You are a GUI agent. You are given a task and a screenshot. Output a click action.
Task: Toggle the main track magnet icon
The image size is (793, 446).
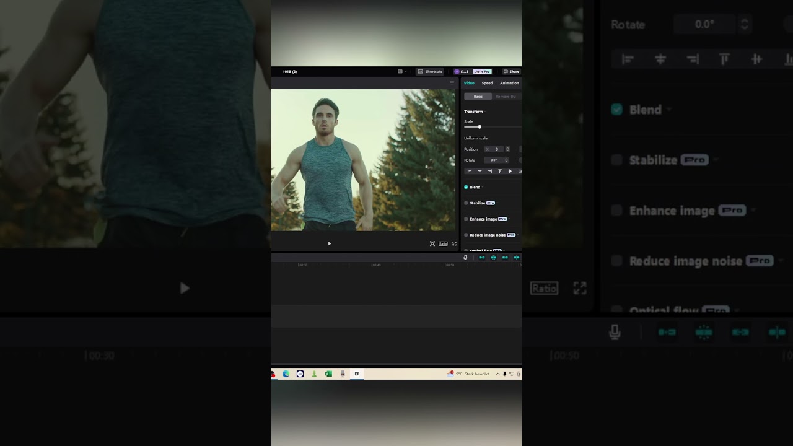[481, 258]
